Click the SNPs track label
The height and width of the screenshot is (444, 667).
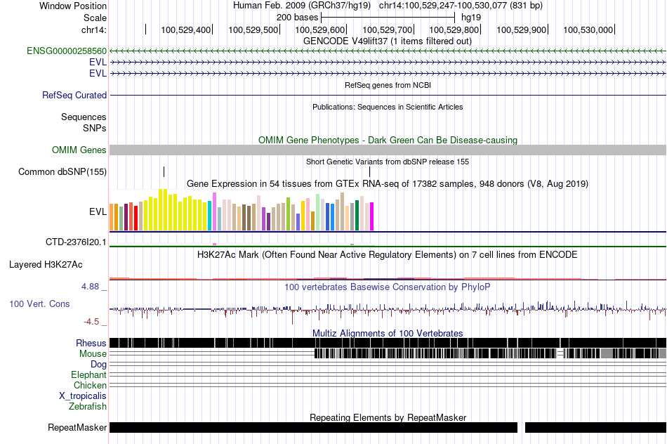tap(95, 128)
